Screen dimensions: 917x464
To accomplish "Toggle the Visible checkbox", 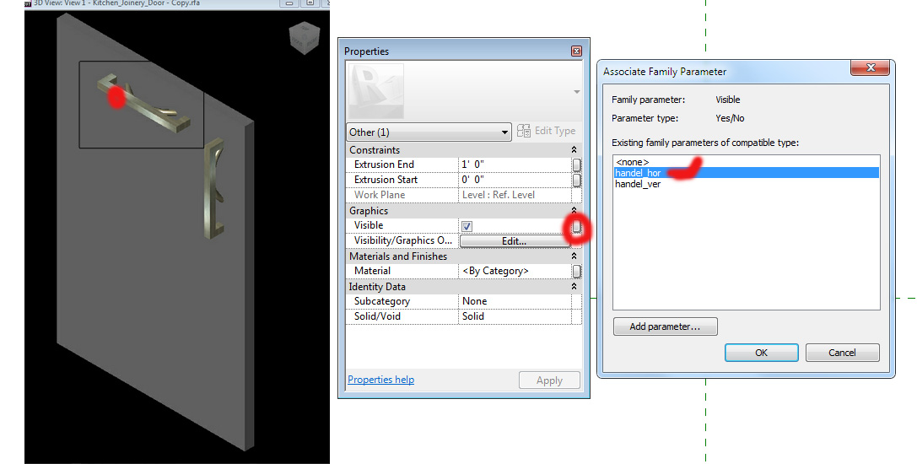I will 467,226.
